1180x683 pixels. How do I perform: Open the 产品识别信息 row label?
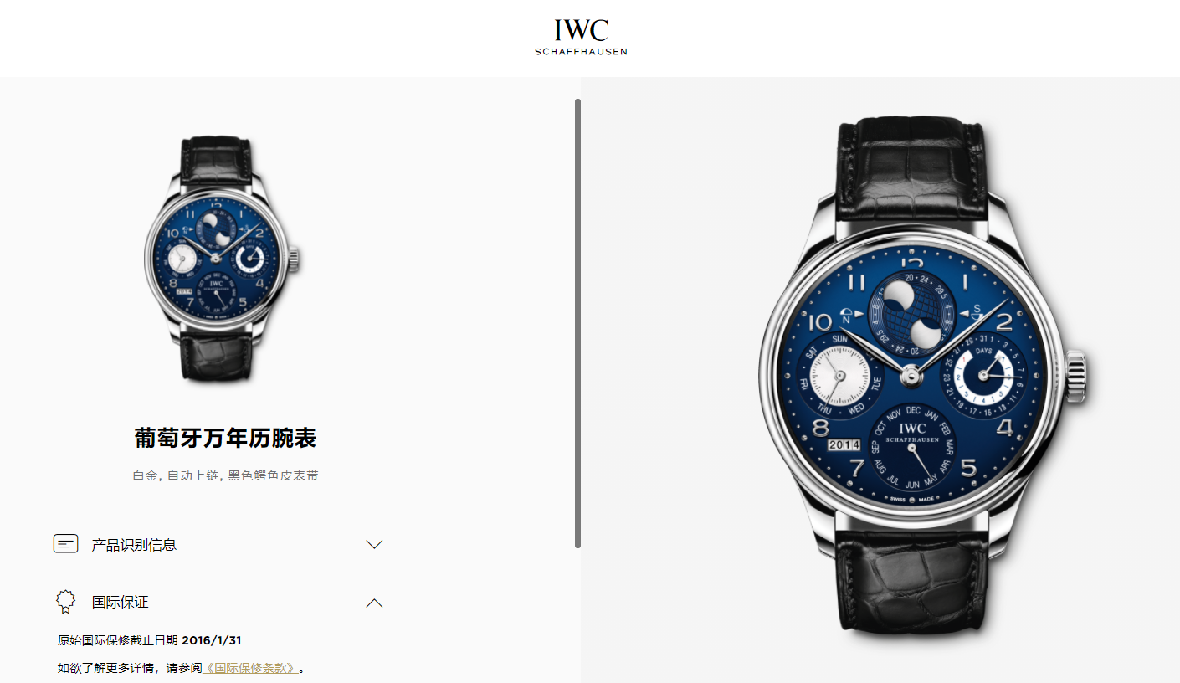click(x=134, y=545)
